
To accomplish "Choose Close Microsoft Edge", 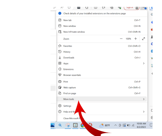I will coord(102,118).
